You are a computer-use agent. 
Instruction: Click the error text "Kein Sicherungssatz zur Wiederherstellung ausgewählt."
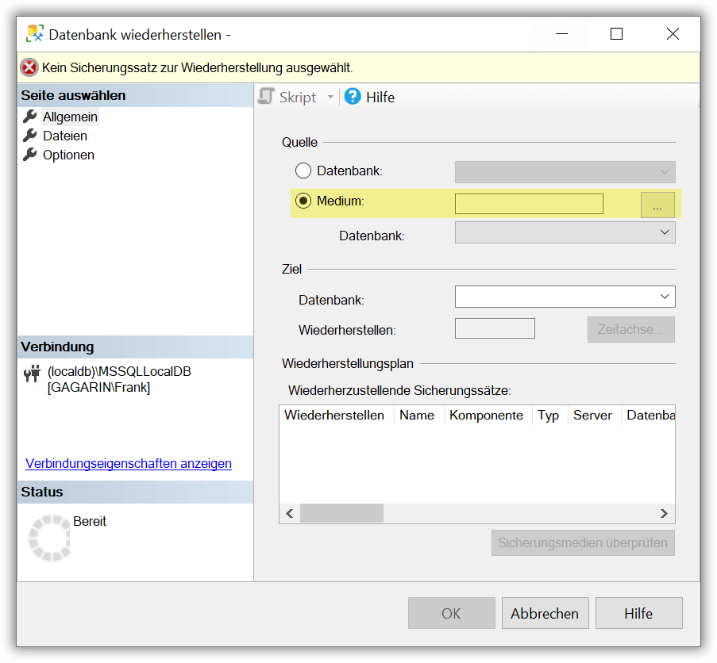[x=198, y=67]
